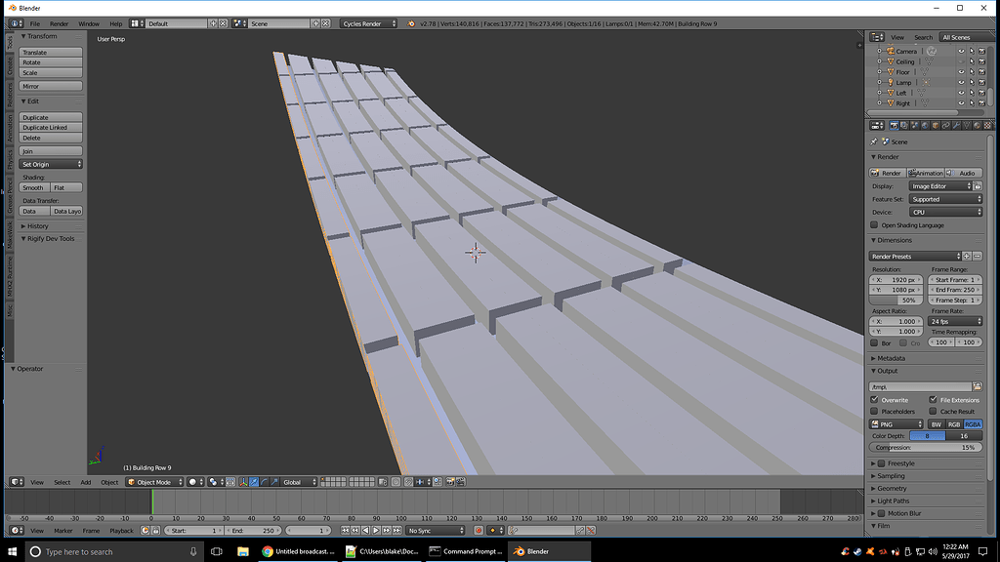Open the Object properties tab (cube icon)
1000x562 pixels.
point(936,126)
